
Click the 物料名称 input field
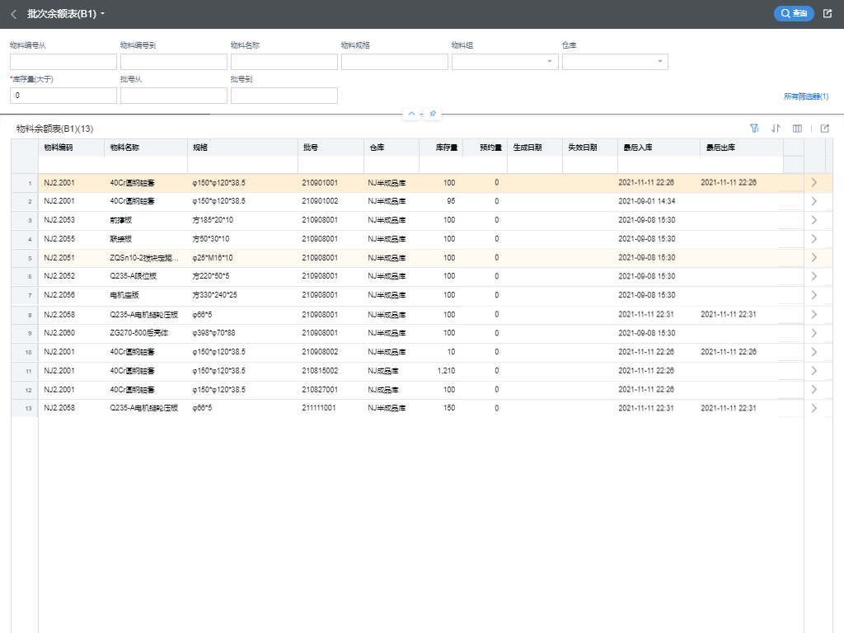284,62
